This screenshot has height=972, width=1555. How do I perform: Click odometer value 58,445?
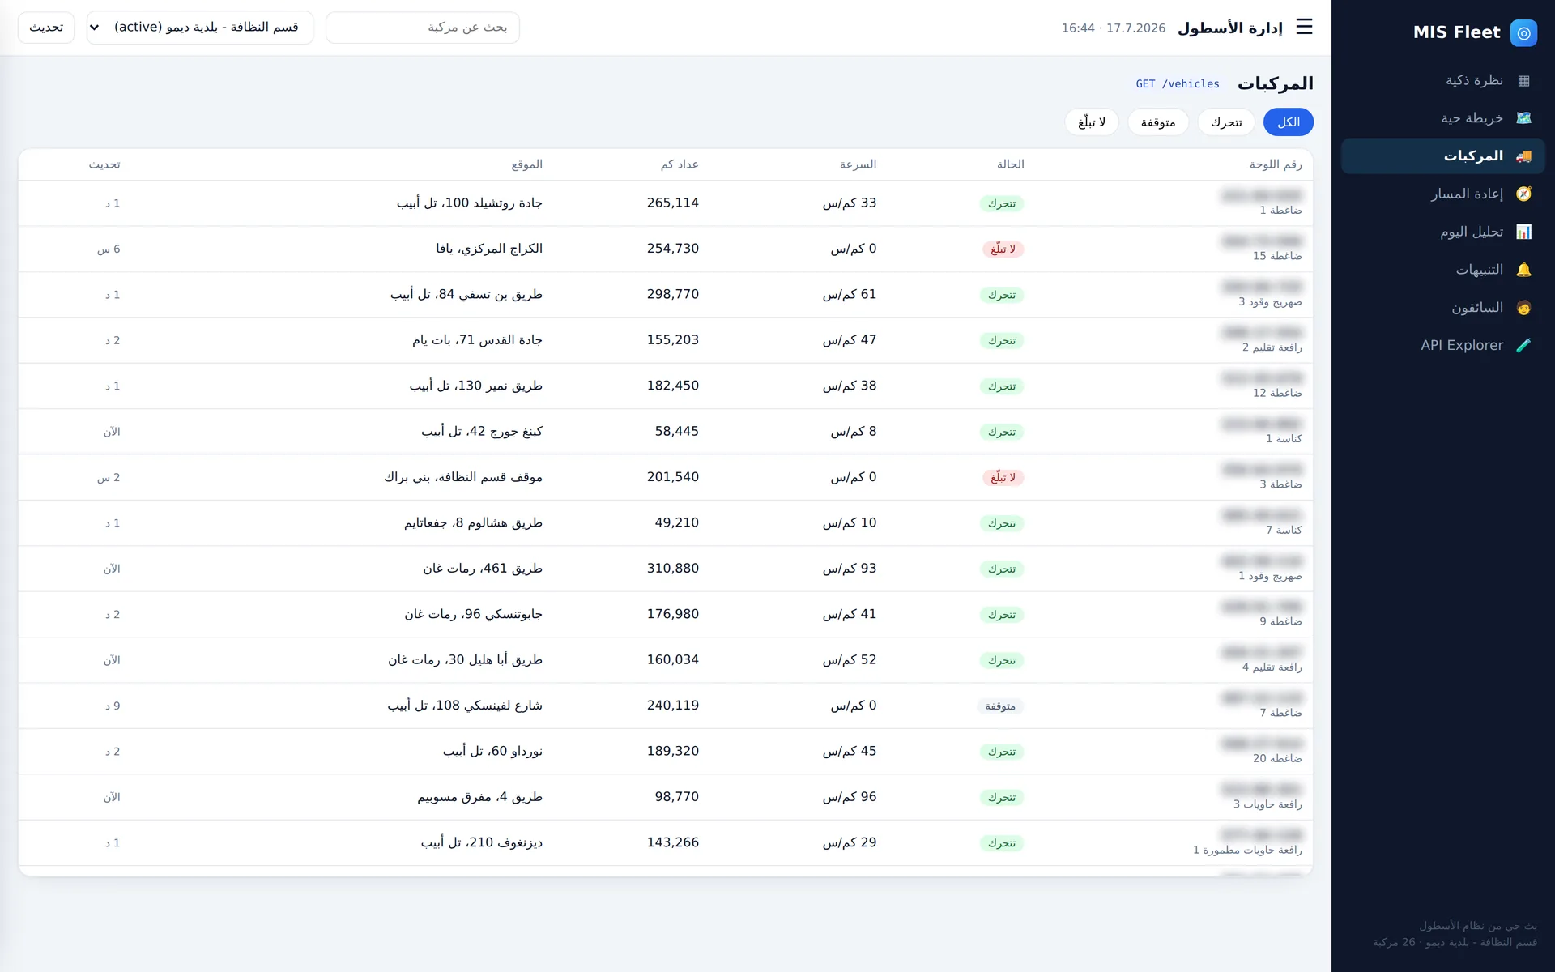pos(677,432)
